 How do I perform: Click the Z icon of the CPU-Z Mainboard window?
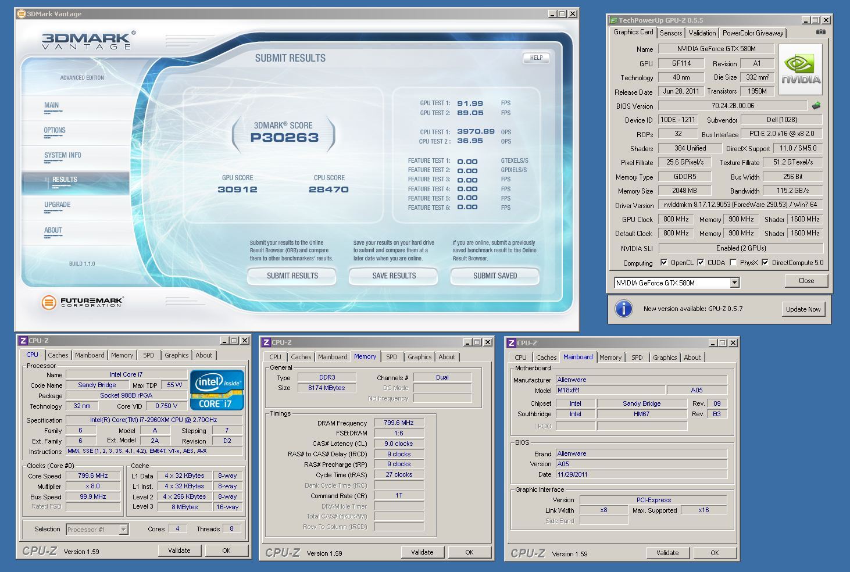[511, 343]
